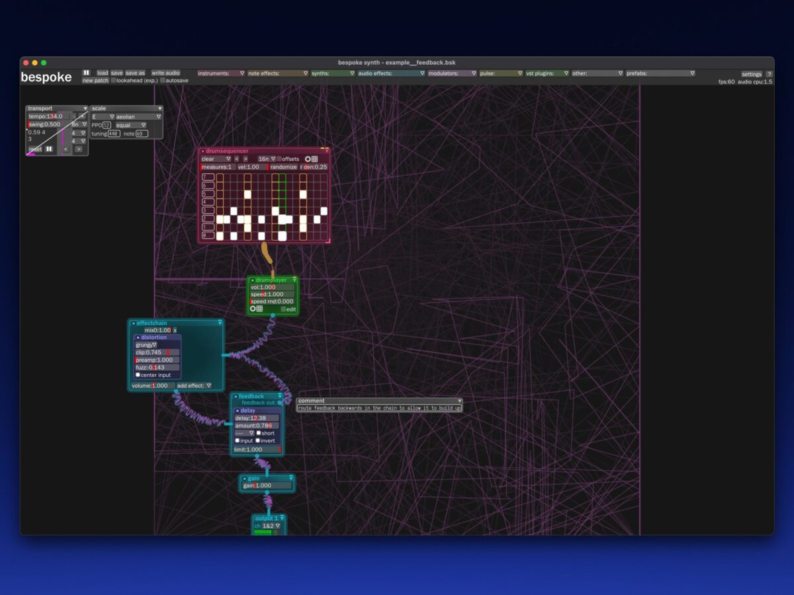This screenshot has height=595, width=794.
Task: Open the aeolian scale mode dropdown
Action: tap(138, 116)
